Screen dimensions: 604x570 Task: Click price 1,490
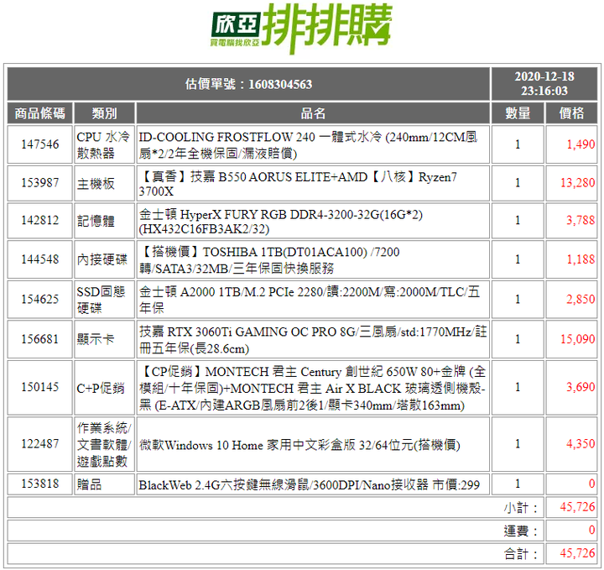(581, 144)
